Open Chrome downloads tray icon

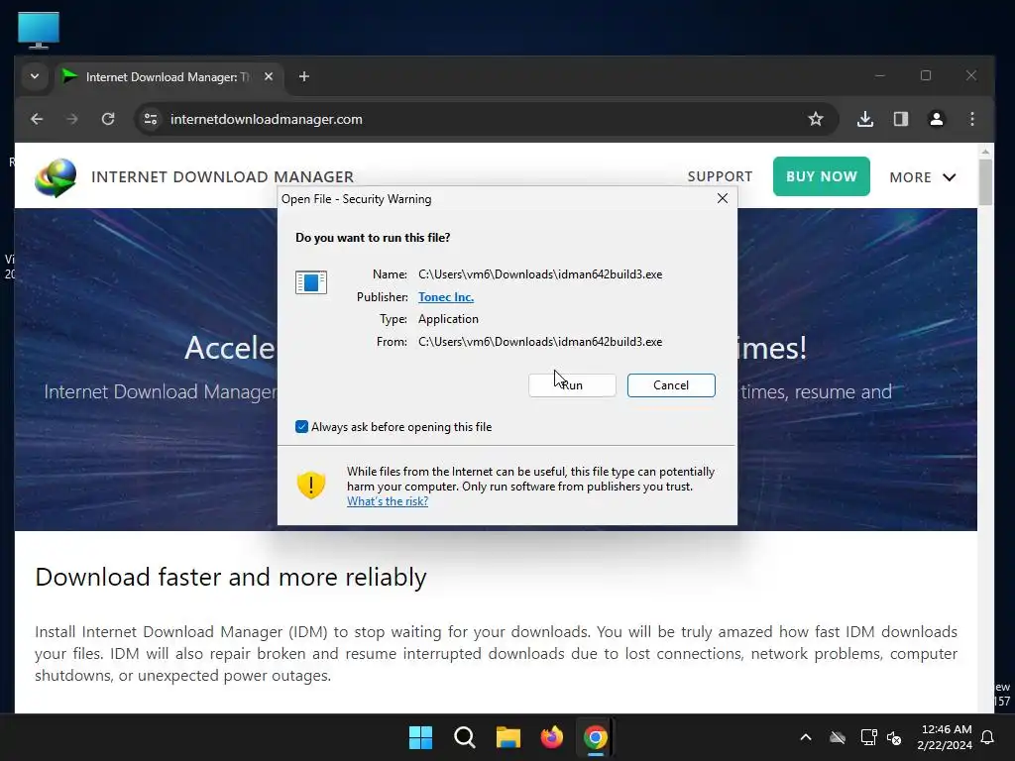864,119
